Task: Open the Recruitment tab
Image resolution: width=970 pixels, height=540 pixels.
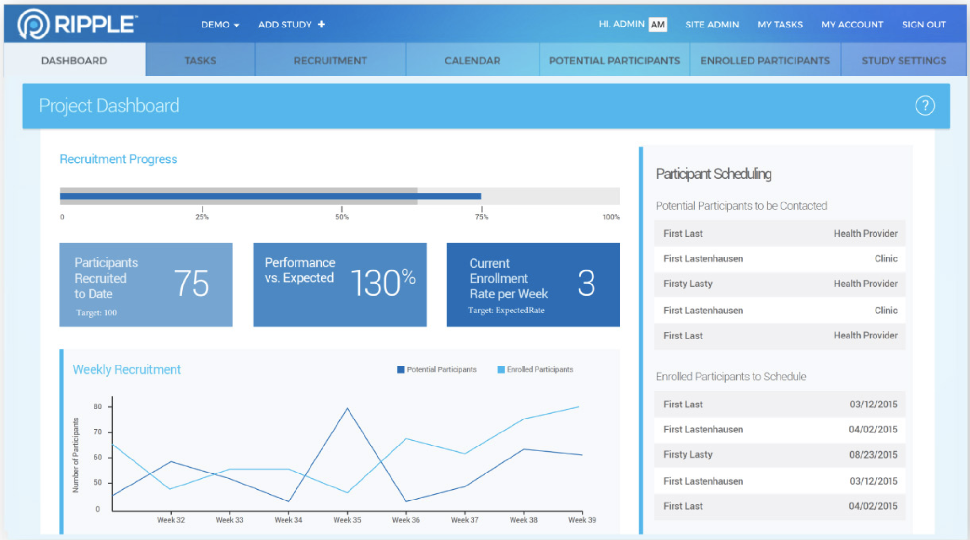Action: 330,60
